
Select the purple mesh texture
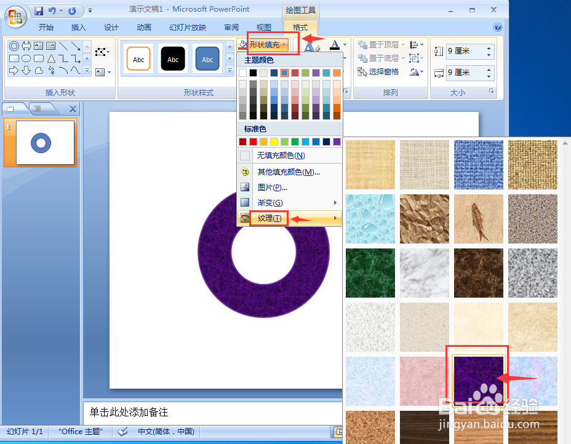click(x=479, y=381)
